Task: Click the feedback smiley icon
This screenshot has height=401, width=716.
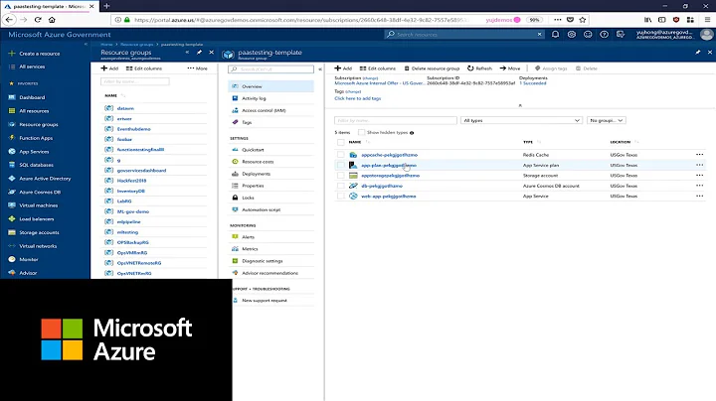Action: pos(588,34)
